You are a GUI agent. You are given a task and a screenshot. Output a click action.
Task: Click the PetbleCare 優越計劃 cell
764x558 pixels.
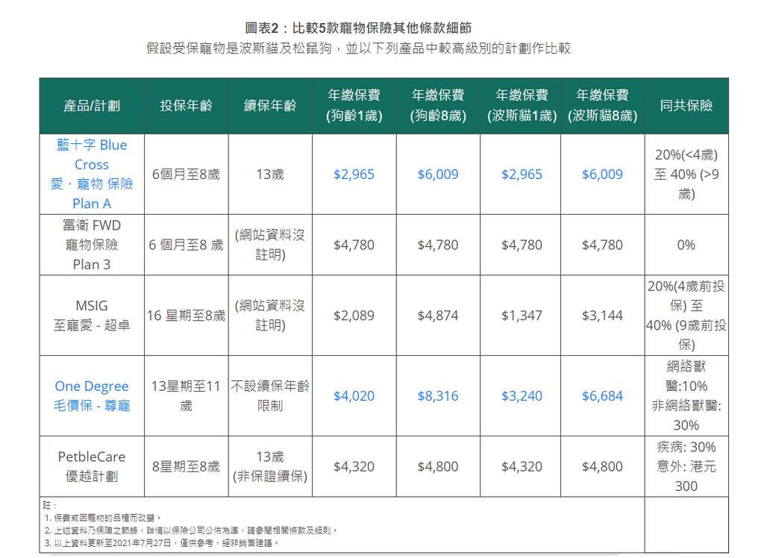pyautogui.click(x=92, y=466)
